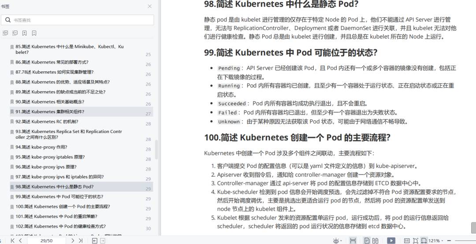Open bookmark 99 on Pod possible states
Screen dimensions: 476x244
(82, 197)
